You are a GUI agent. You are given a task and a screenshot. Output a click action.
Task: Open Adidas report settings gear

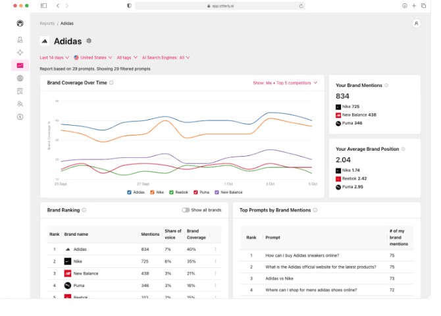[x=89, y=41]
